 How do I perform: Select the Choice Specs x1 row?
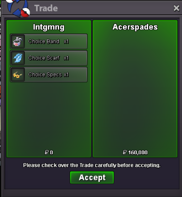49,75
